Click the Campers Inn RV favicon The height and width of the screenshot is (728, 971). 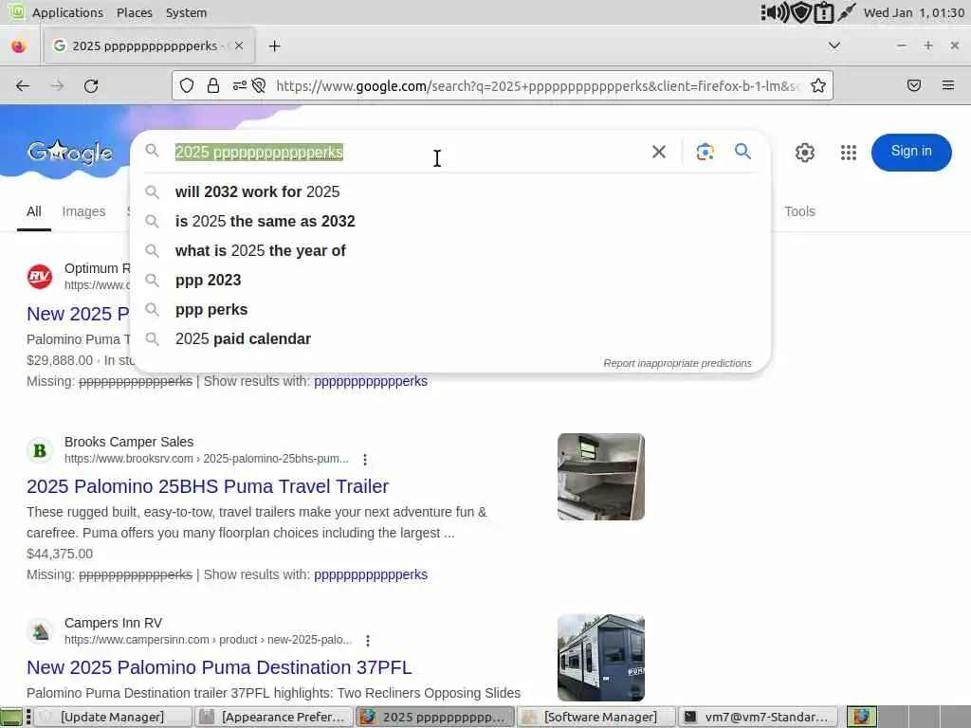tap(40, 631)
